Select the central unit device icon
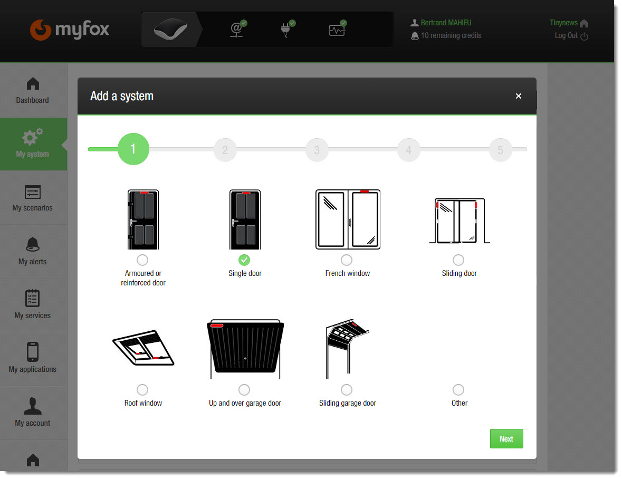Image resolution: width=622 pixels, height=479 pixels. [171, 30]
